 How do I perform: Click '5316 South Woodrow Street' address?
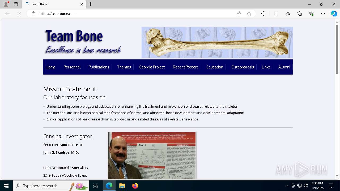pos(65,175)
